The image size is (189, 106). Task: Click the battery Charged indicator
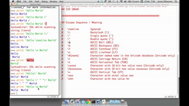pos(133,1)
